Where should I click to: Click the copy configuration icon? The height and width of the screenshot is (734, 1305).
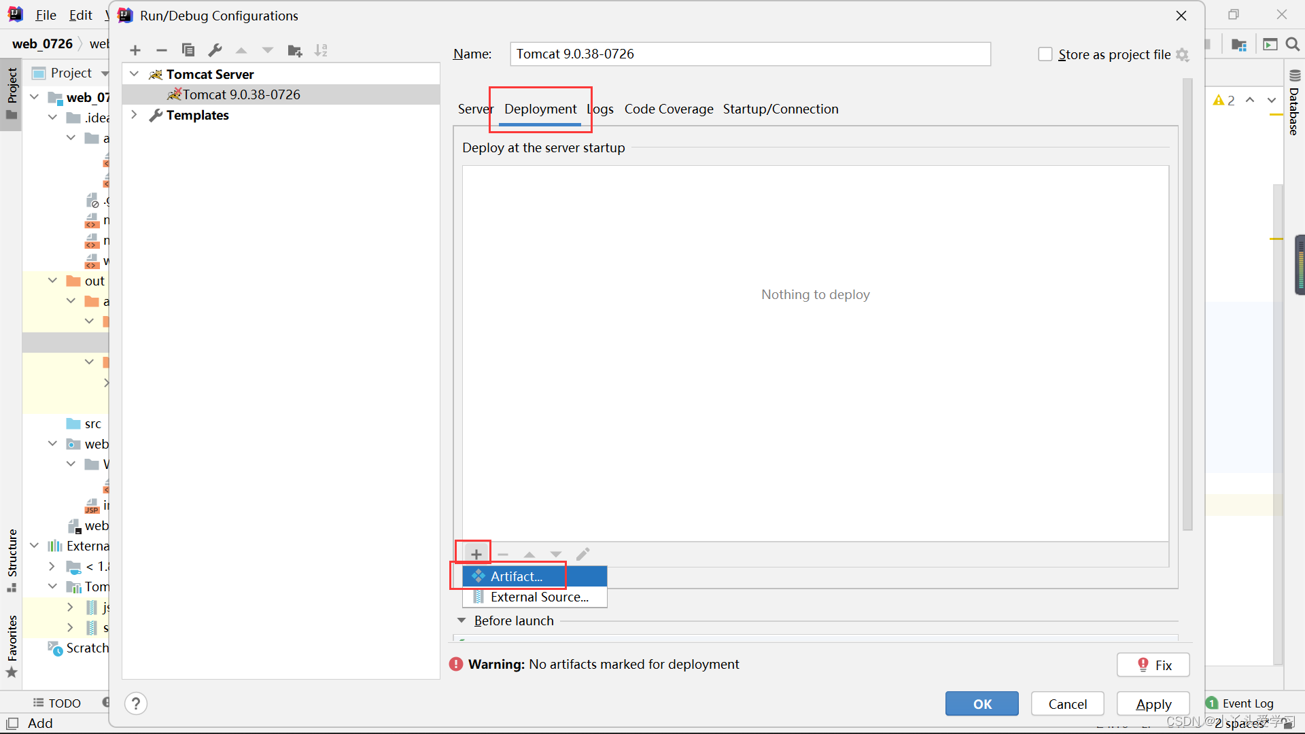pyautogui.click(x=188, y=50)
